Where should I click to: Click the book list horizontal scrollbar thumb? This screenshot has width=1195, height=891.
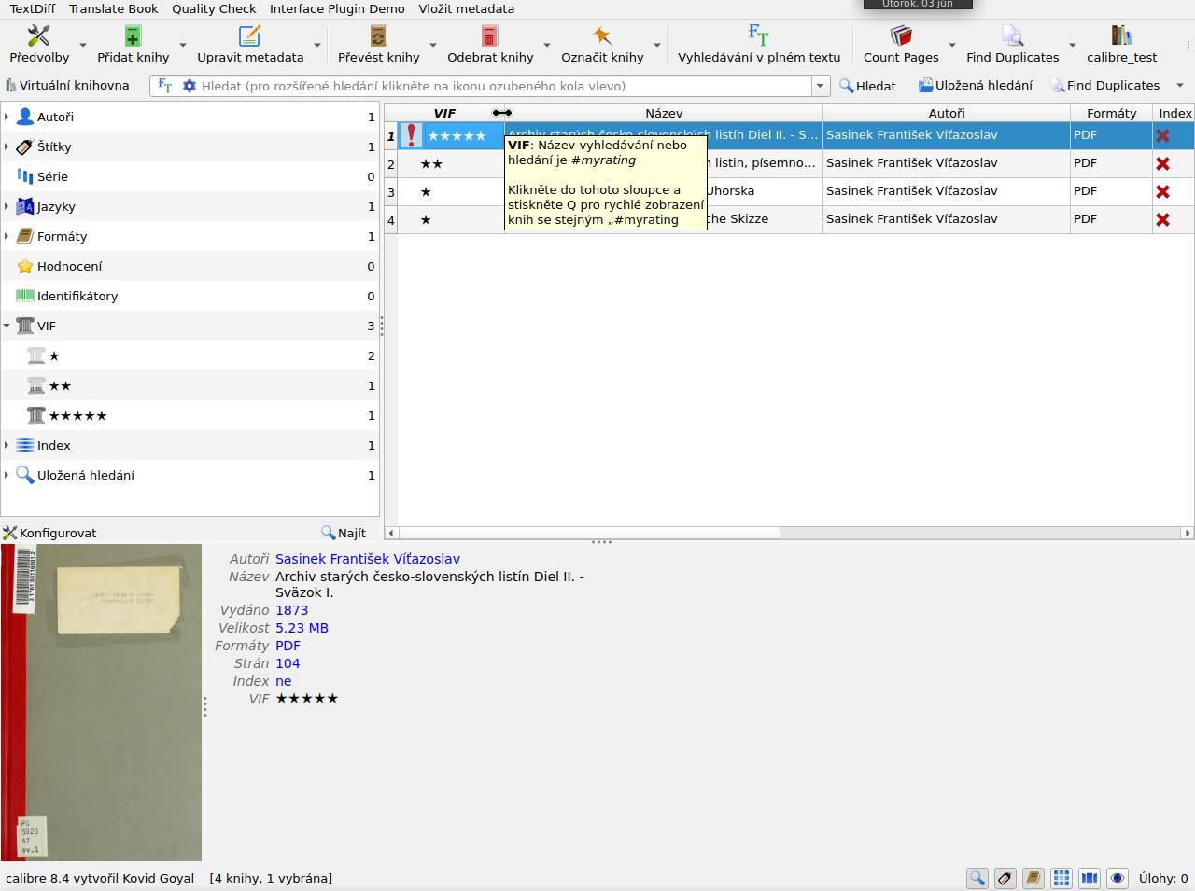(589, 533)
